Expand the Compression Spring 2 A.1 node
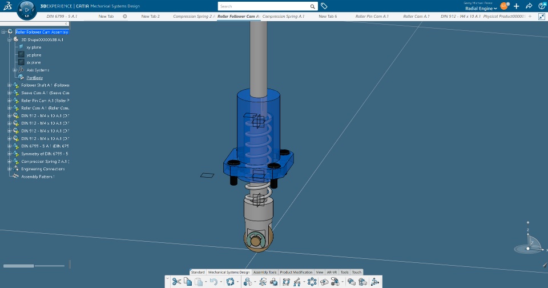548x288 pixels. [x=10, y=161]
